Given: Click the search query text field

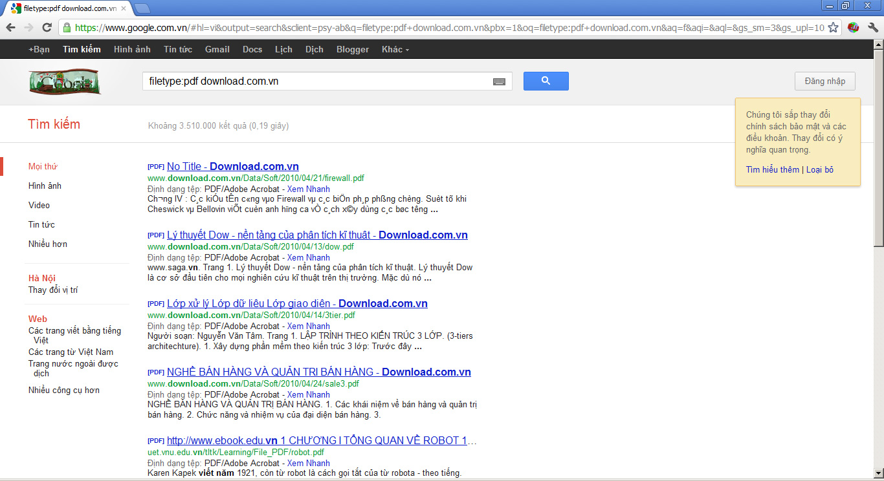Looking at the screenshot, I should tap(317, 81).
